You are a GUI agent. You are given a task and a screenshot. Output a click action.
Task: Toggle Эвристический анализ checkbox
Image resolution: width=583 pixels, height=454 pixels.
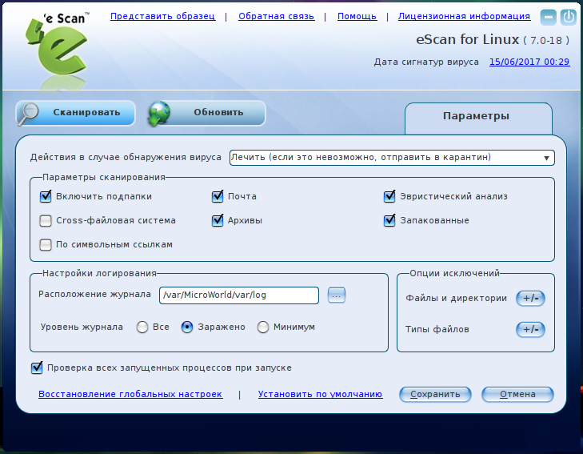click(x=389, y=196)
